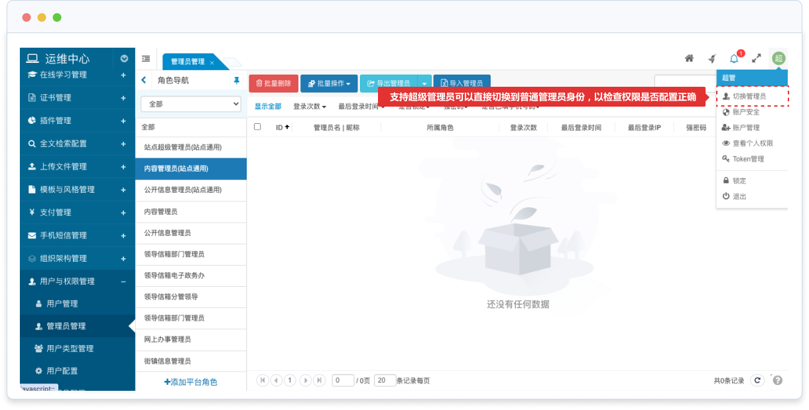Click the page number input field
The width and height of the screenshot is (809, 410).
tap(343, 380)
